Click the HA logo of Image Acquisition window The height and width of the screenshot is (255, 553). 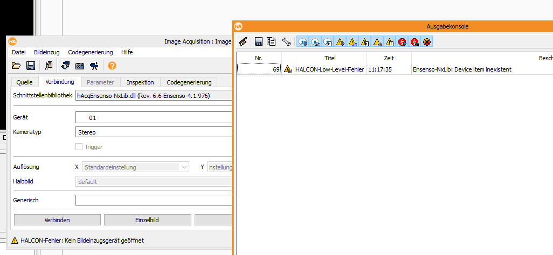click(x=12, y=41)
